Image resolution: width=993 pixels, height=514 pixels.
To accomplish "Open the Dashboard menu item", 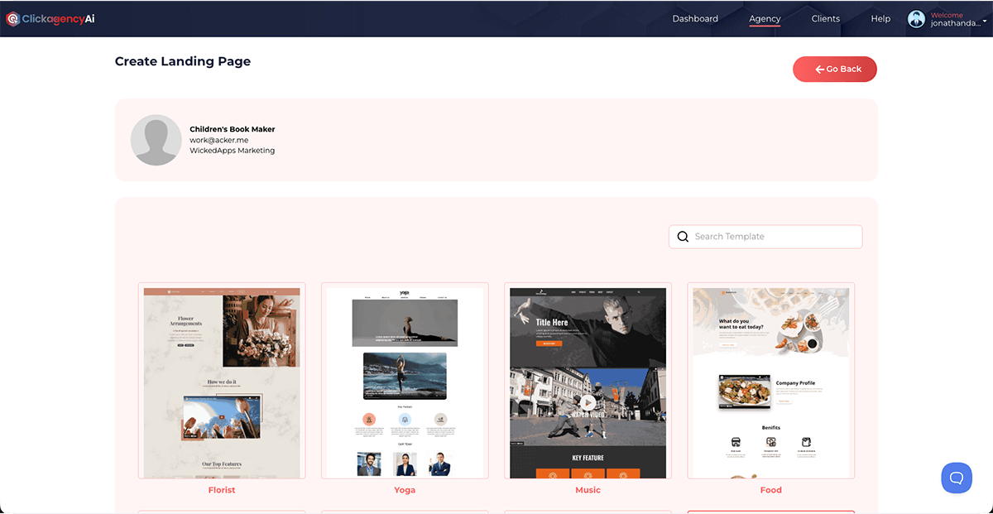I will coord(695,18).
